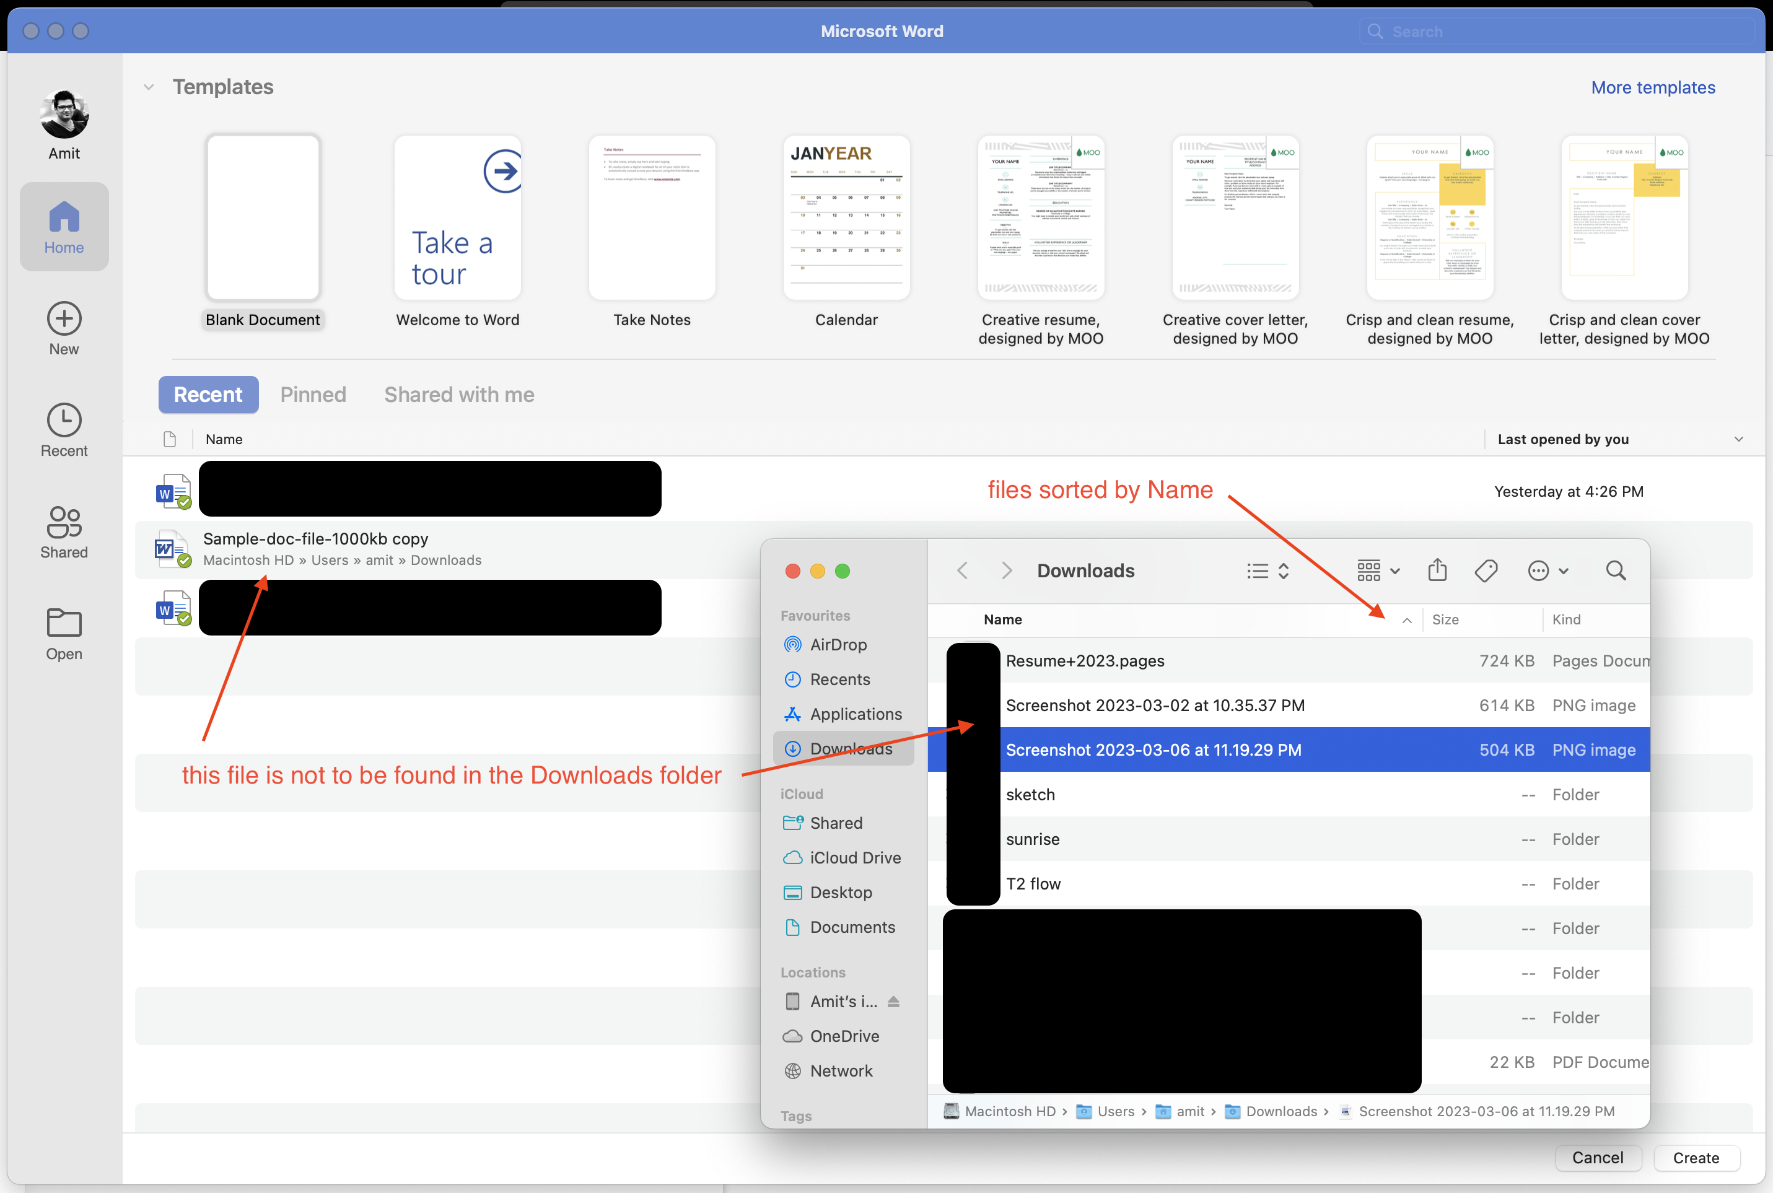
Task: Switch to the Shared with me tab
Action: coord(459,395)
